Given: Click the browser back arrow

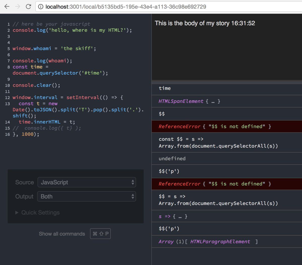Looking at the screenshot, I should [7, 7].
